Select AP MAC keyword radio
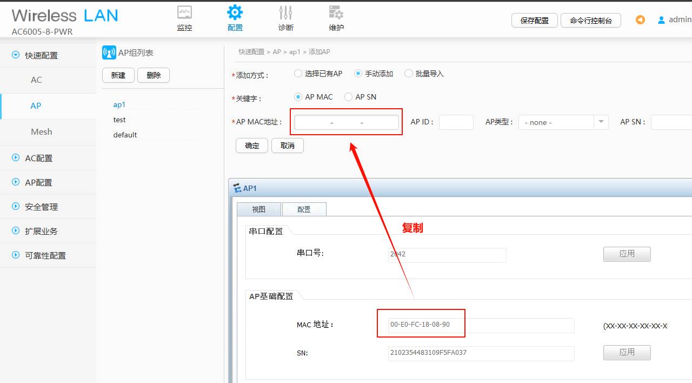This screenshot has height=383, width=692. (298, 96)
